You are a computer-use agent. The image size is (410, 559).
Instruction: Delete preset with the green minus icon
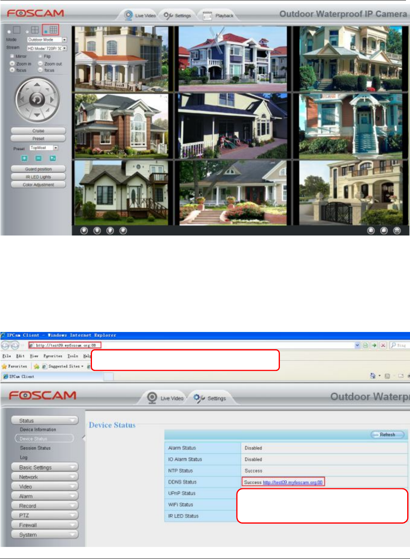point(39,158)
